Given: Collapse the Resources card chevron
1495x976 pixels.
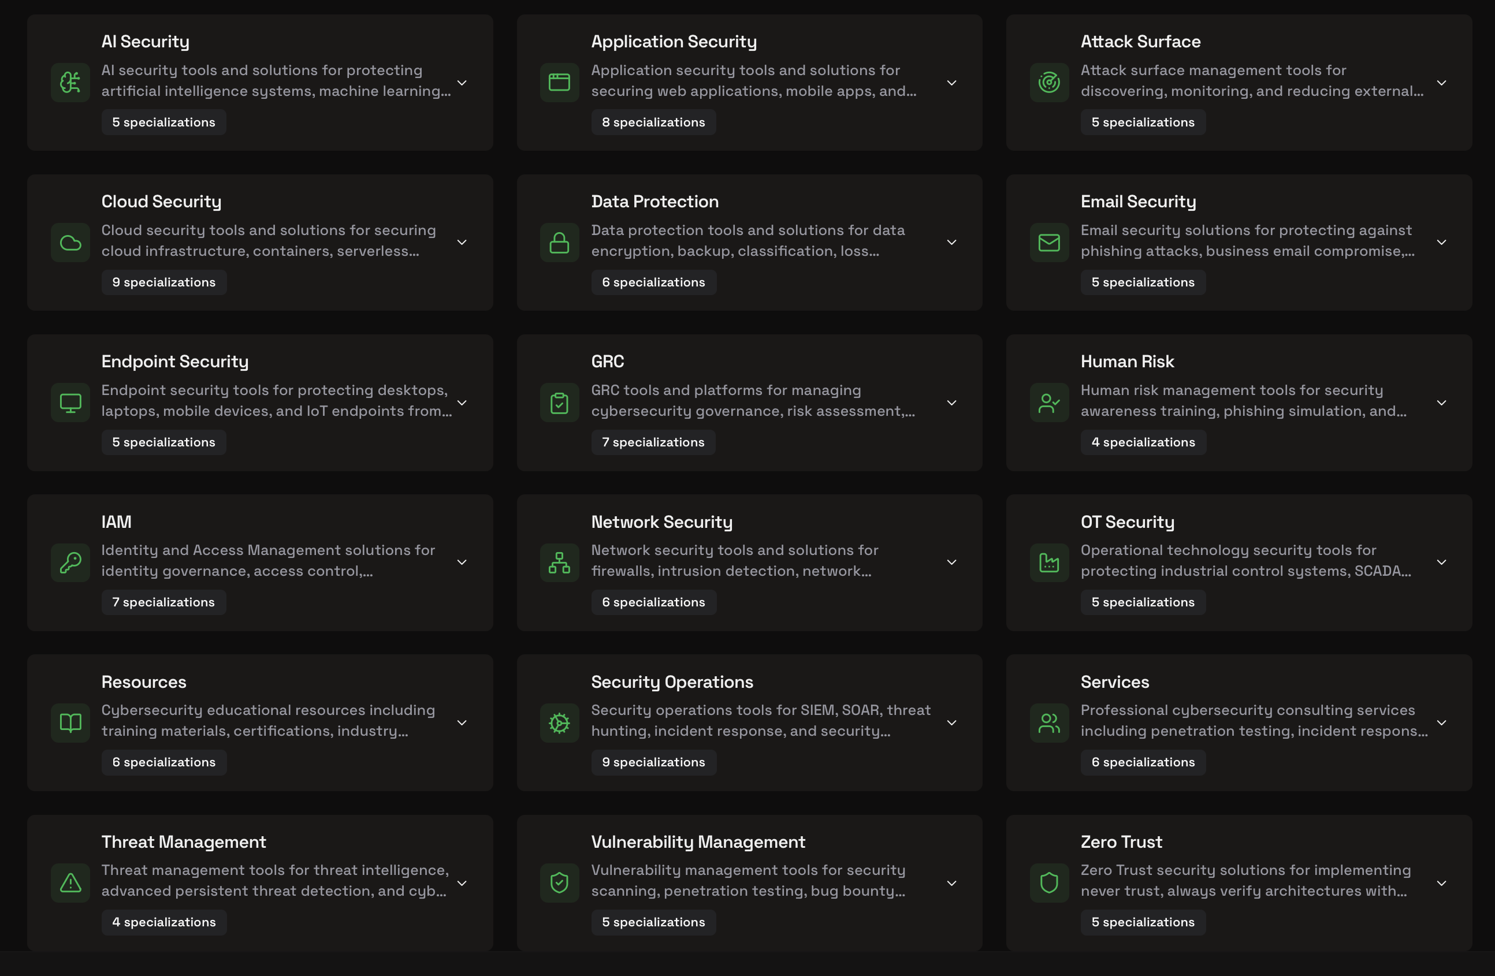Looking at the screenshot, I should click(x=462, y=723).
